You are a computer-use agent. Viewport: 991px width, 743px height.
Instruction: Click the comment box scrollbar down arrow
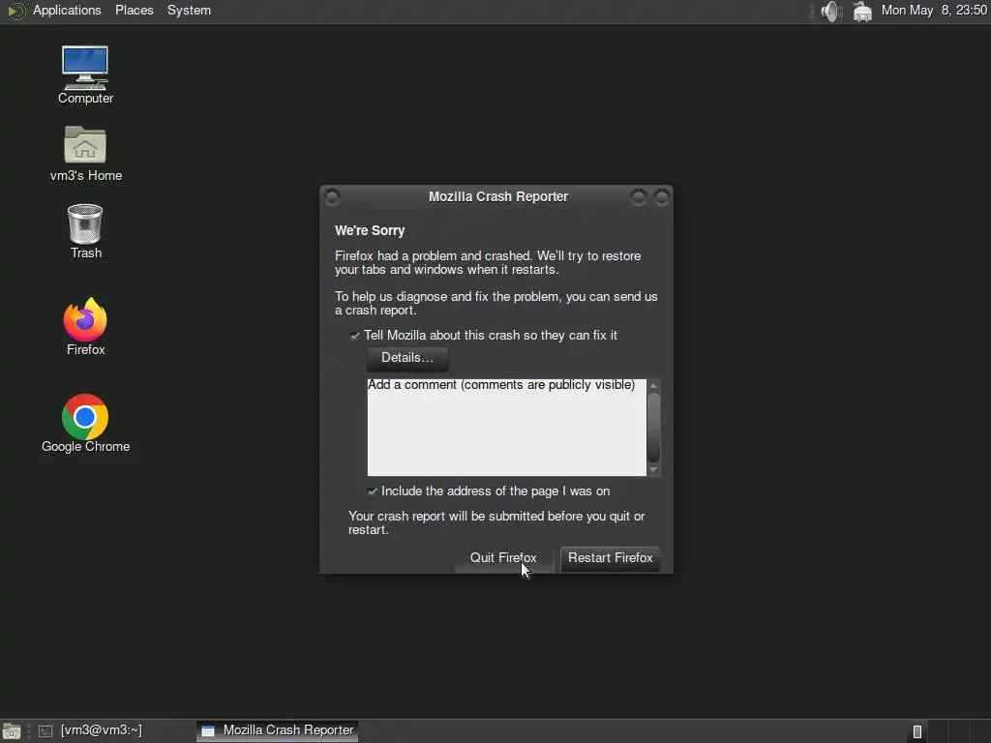pos(654,469)
